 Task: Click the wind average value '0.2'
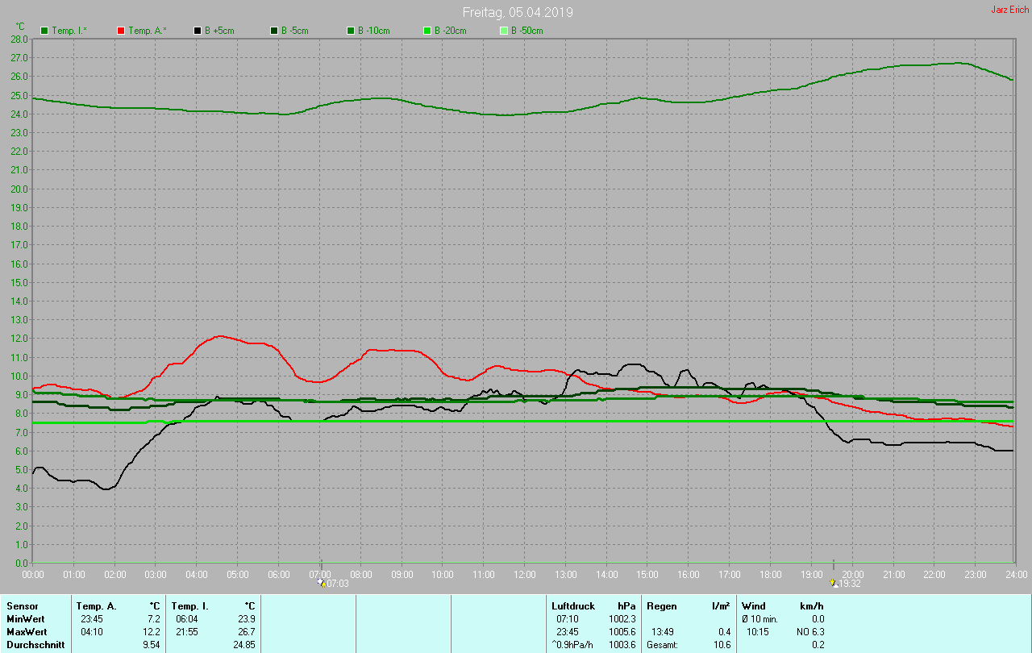(x=818, y=644)
